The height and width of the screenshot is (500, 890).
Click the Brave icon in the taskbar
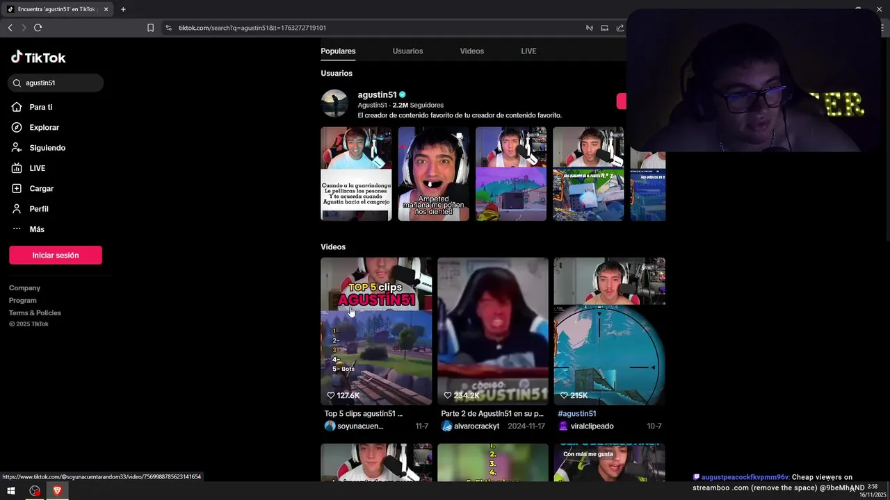pyautogui.click(x=57, y=490)
